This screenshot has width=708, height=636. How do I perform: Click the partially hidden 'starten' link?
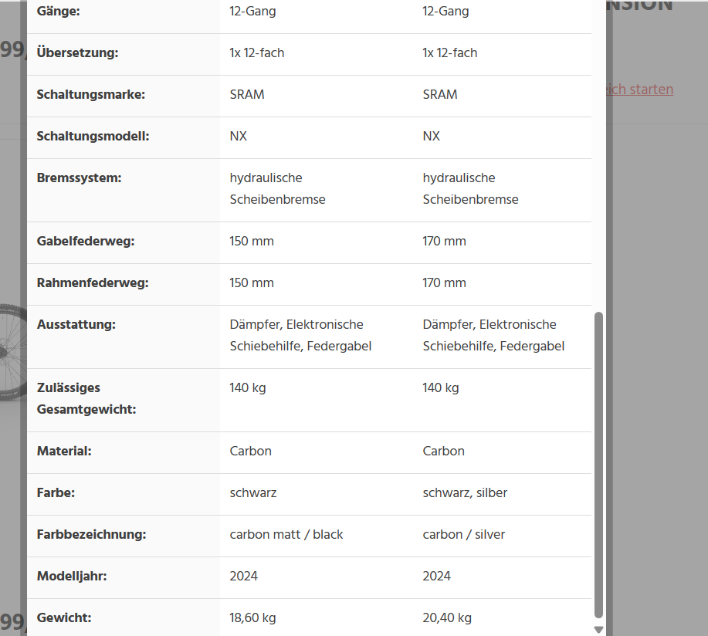[x=642, y=90]
